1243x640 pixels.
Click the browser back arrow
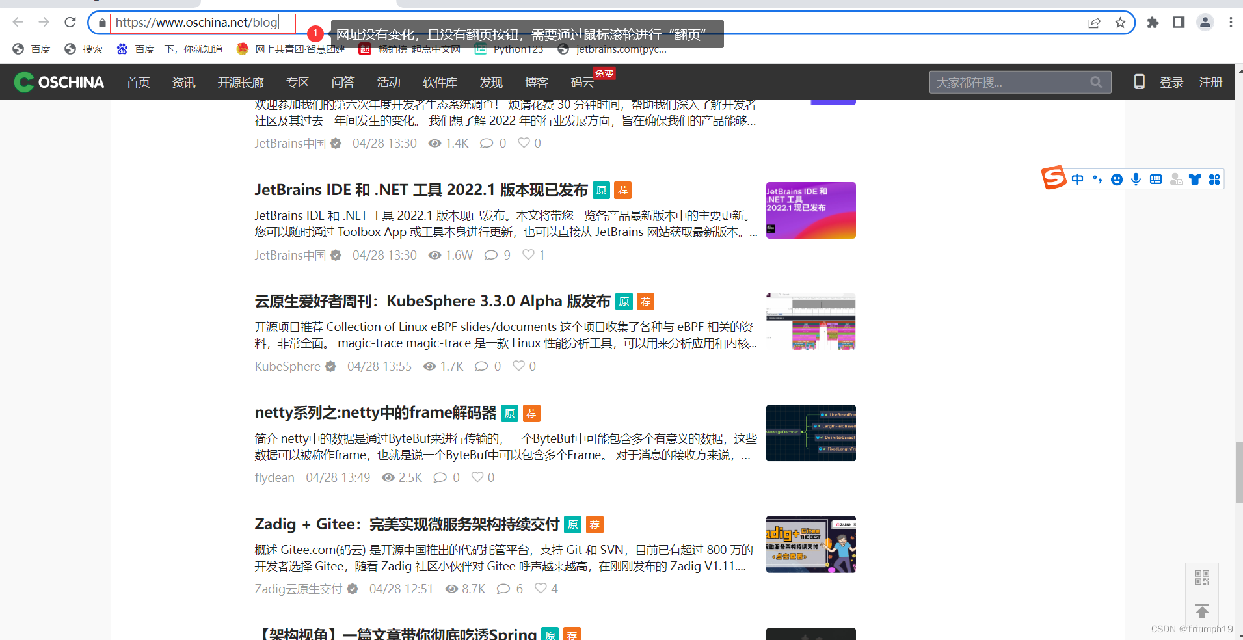coord(18,22)
